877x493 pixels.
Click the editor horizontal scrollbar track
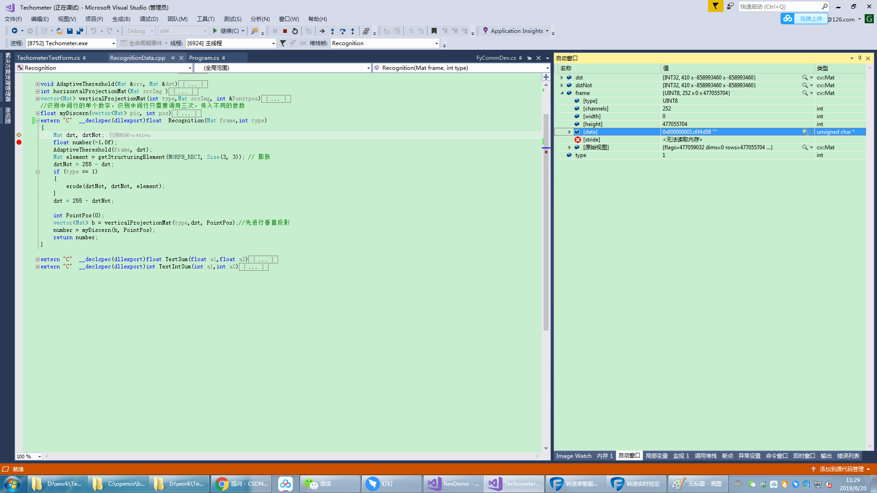tap(292, 456)
